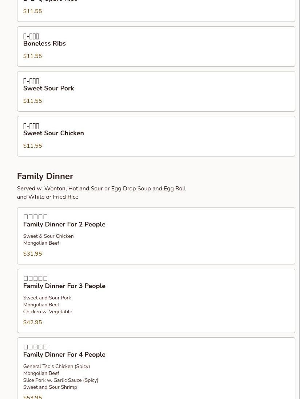Image resolution: width=307 pixels, height=399 pixels.
Task: Choose the Sweet Sour Chicken dish title
Action: pos(53,133)
